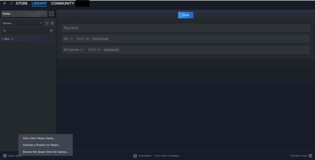Filter ready-to-play games with play icon

click(x=52, y=23)
